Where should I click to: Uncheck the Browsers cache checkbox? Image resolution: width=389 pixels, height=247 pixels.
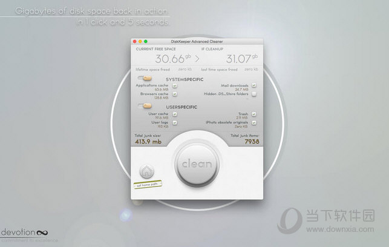pyautogui.click(x=175, y=94)
